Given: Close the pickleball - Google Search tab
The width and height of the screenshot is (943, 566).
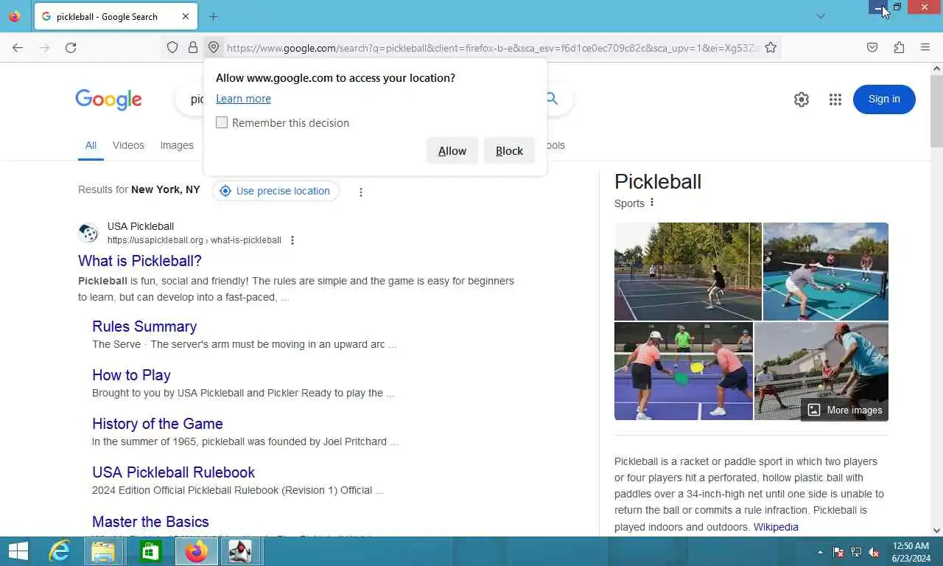Looking at the screenshot, I should (186, 16).
